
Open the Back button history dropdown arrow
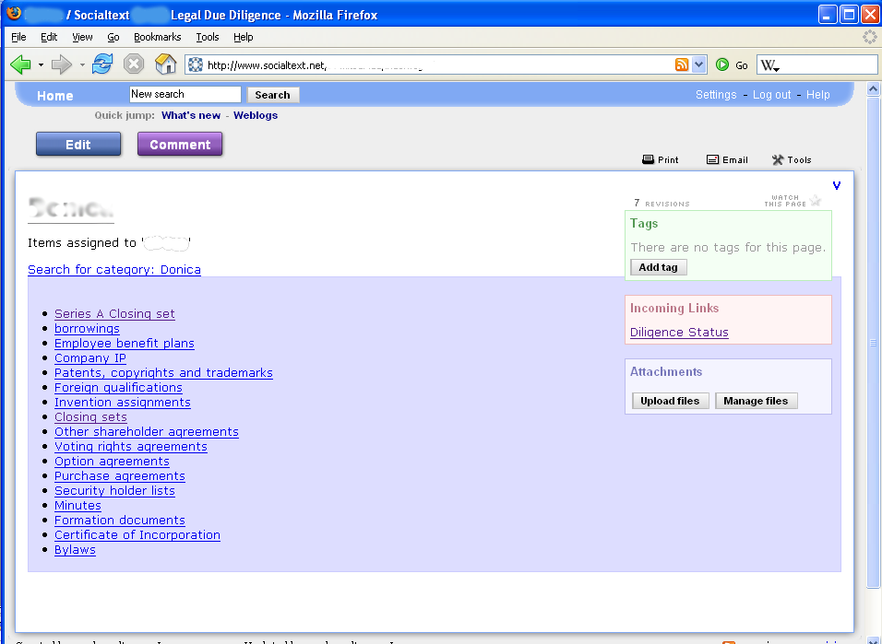tap(41, 64)
